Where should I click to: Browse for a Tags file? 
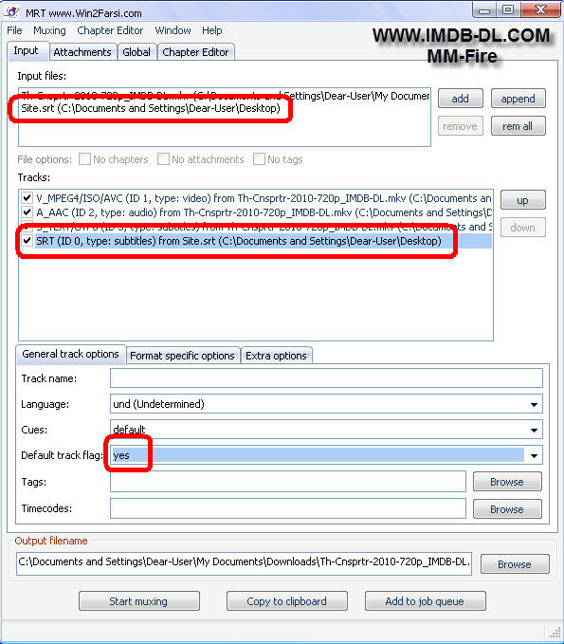point(507,482)
